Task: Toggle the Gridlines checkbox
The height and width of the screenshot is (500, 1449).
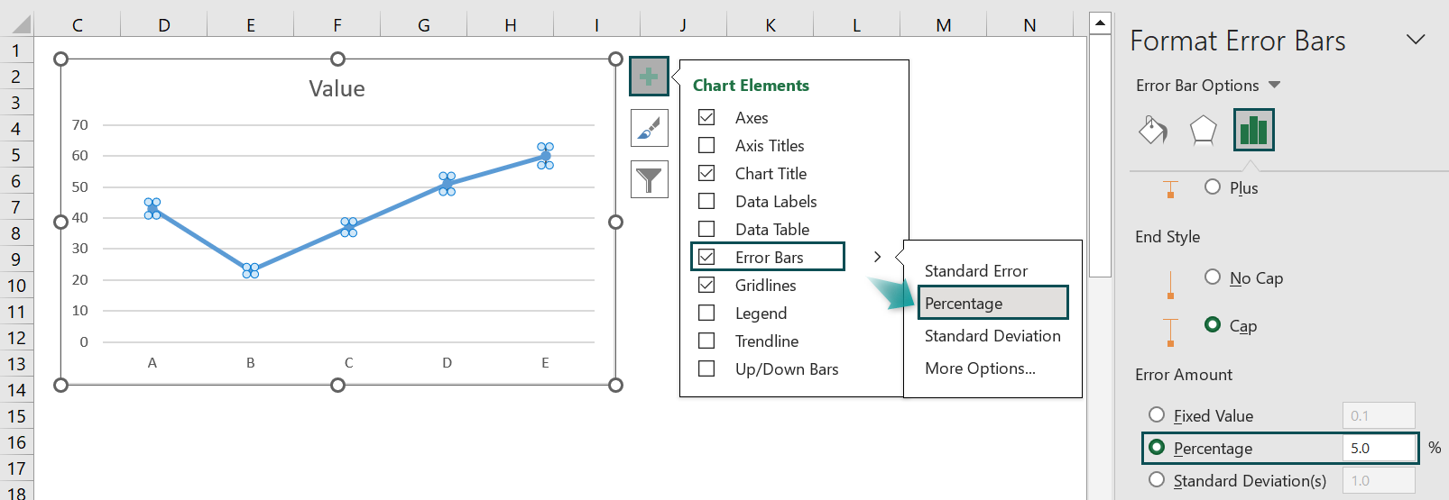Action: click(x=706, y=285)
